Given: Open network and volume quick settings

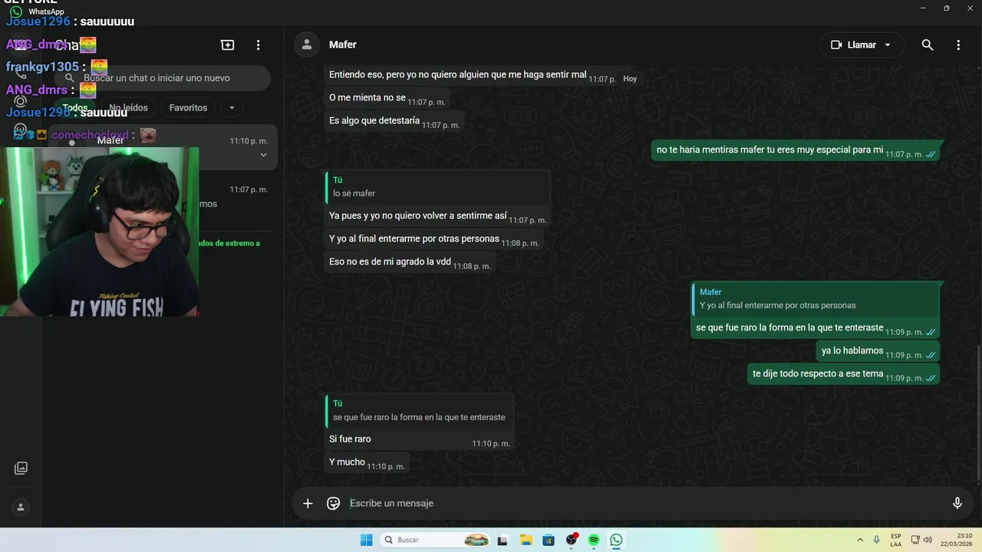Looking at the screenshot, I should pos(921,540).
